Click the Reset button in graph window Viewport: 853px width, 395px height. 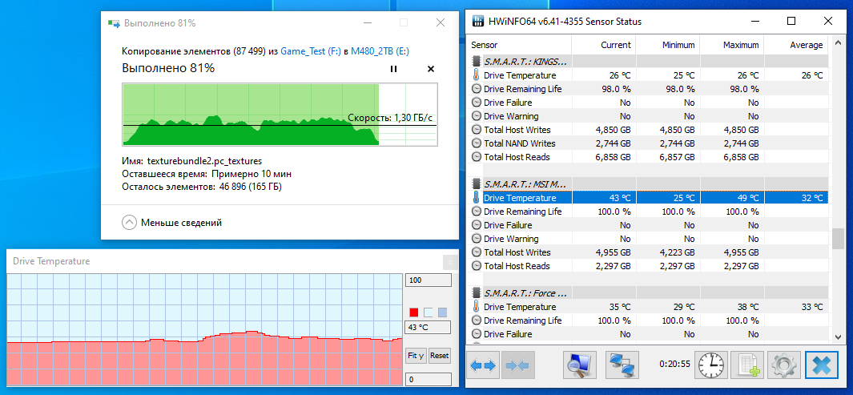click(440, 355)
